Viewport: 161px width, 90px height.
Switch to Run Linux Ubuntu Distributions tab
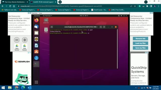[15, 2]
